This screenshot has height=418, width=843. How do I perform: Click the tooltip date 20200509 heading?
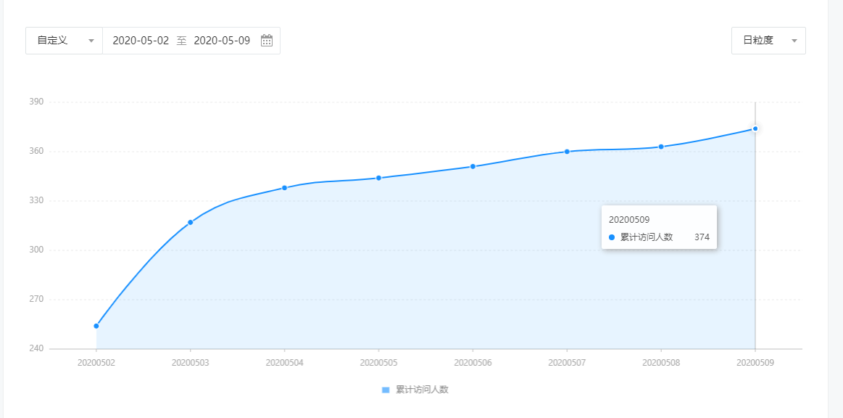630,219
